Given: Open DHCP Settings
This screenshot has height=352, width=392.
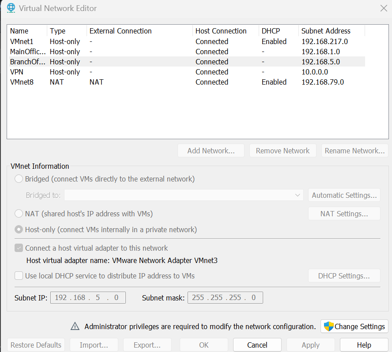Looking at the screenshot, I should pyautogui.click(x=344, y=276).
